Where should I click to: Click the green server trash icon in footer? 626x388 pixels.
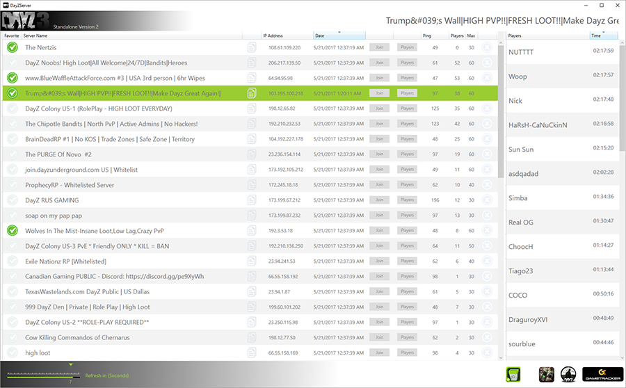click(x=513, y=374)
